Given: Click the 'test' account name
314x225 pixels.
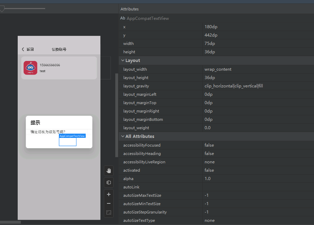Looking at the screenshot, I should (42, 71).
